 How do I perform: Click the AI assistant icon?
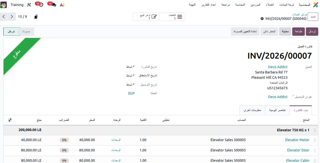tap(62, 5)
